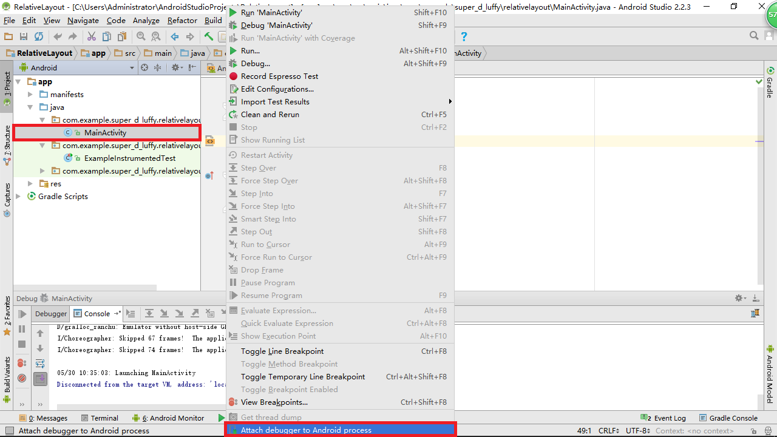The image size is (777, 437).
Task: Click the Make Project hammer icon
Action: [209, 36]
